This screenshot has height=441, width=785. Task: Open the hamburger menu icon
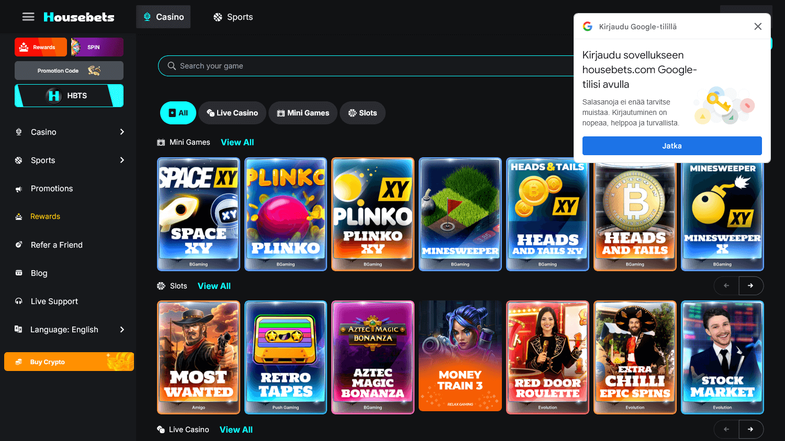point(28,16)
